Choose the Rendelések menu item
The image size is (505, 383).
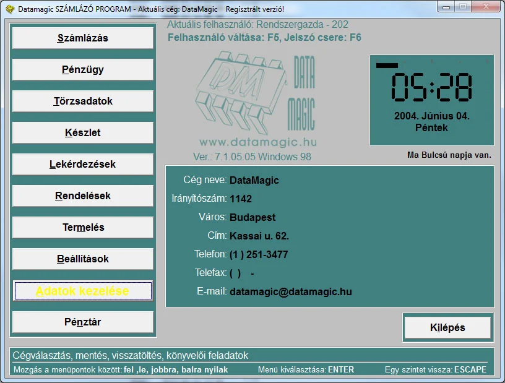pos(83,196)
